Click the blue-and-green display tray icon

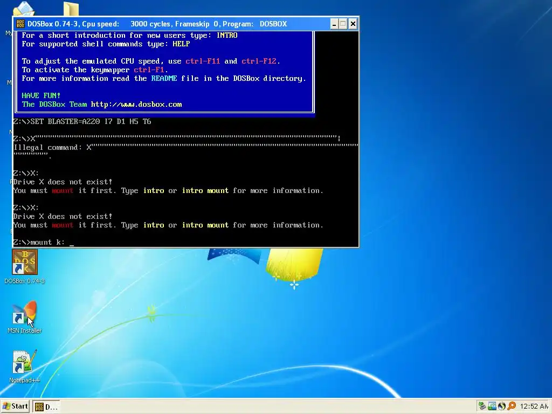pos(492,406)
